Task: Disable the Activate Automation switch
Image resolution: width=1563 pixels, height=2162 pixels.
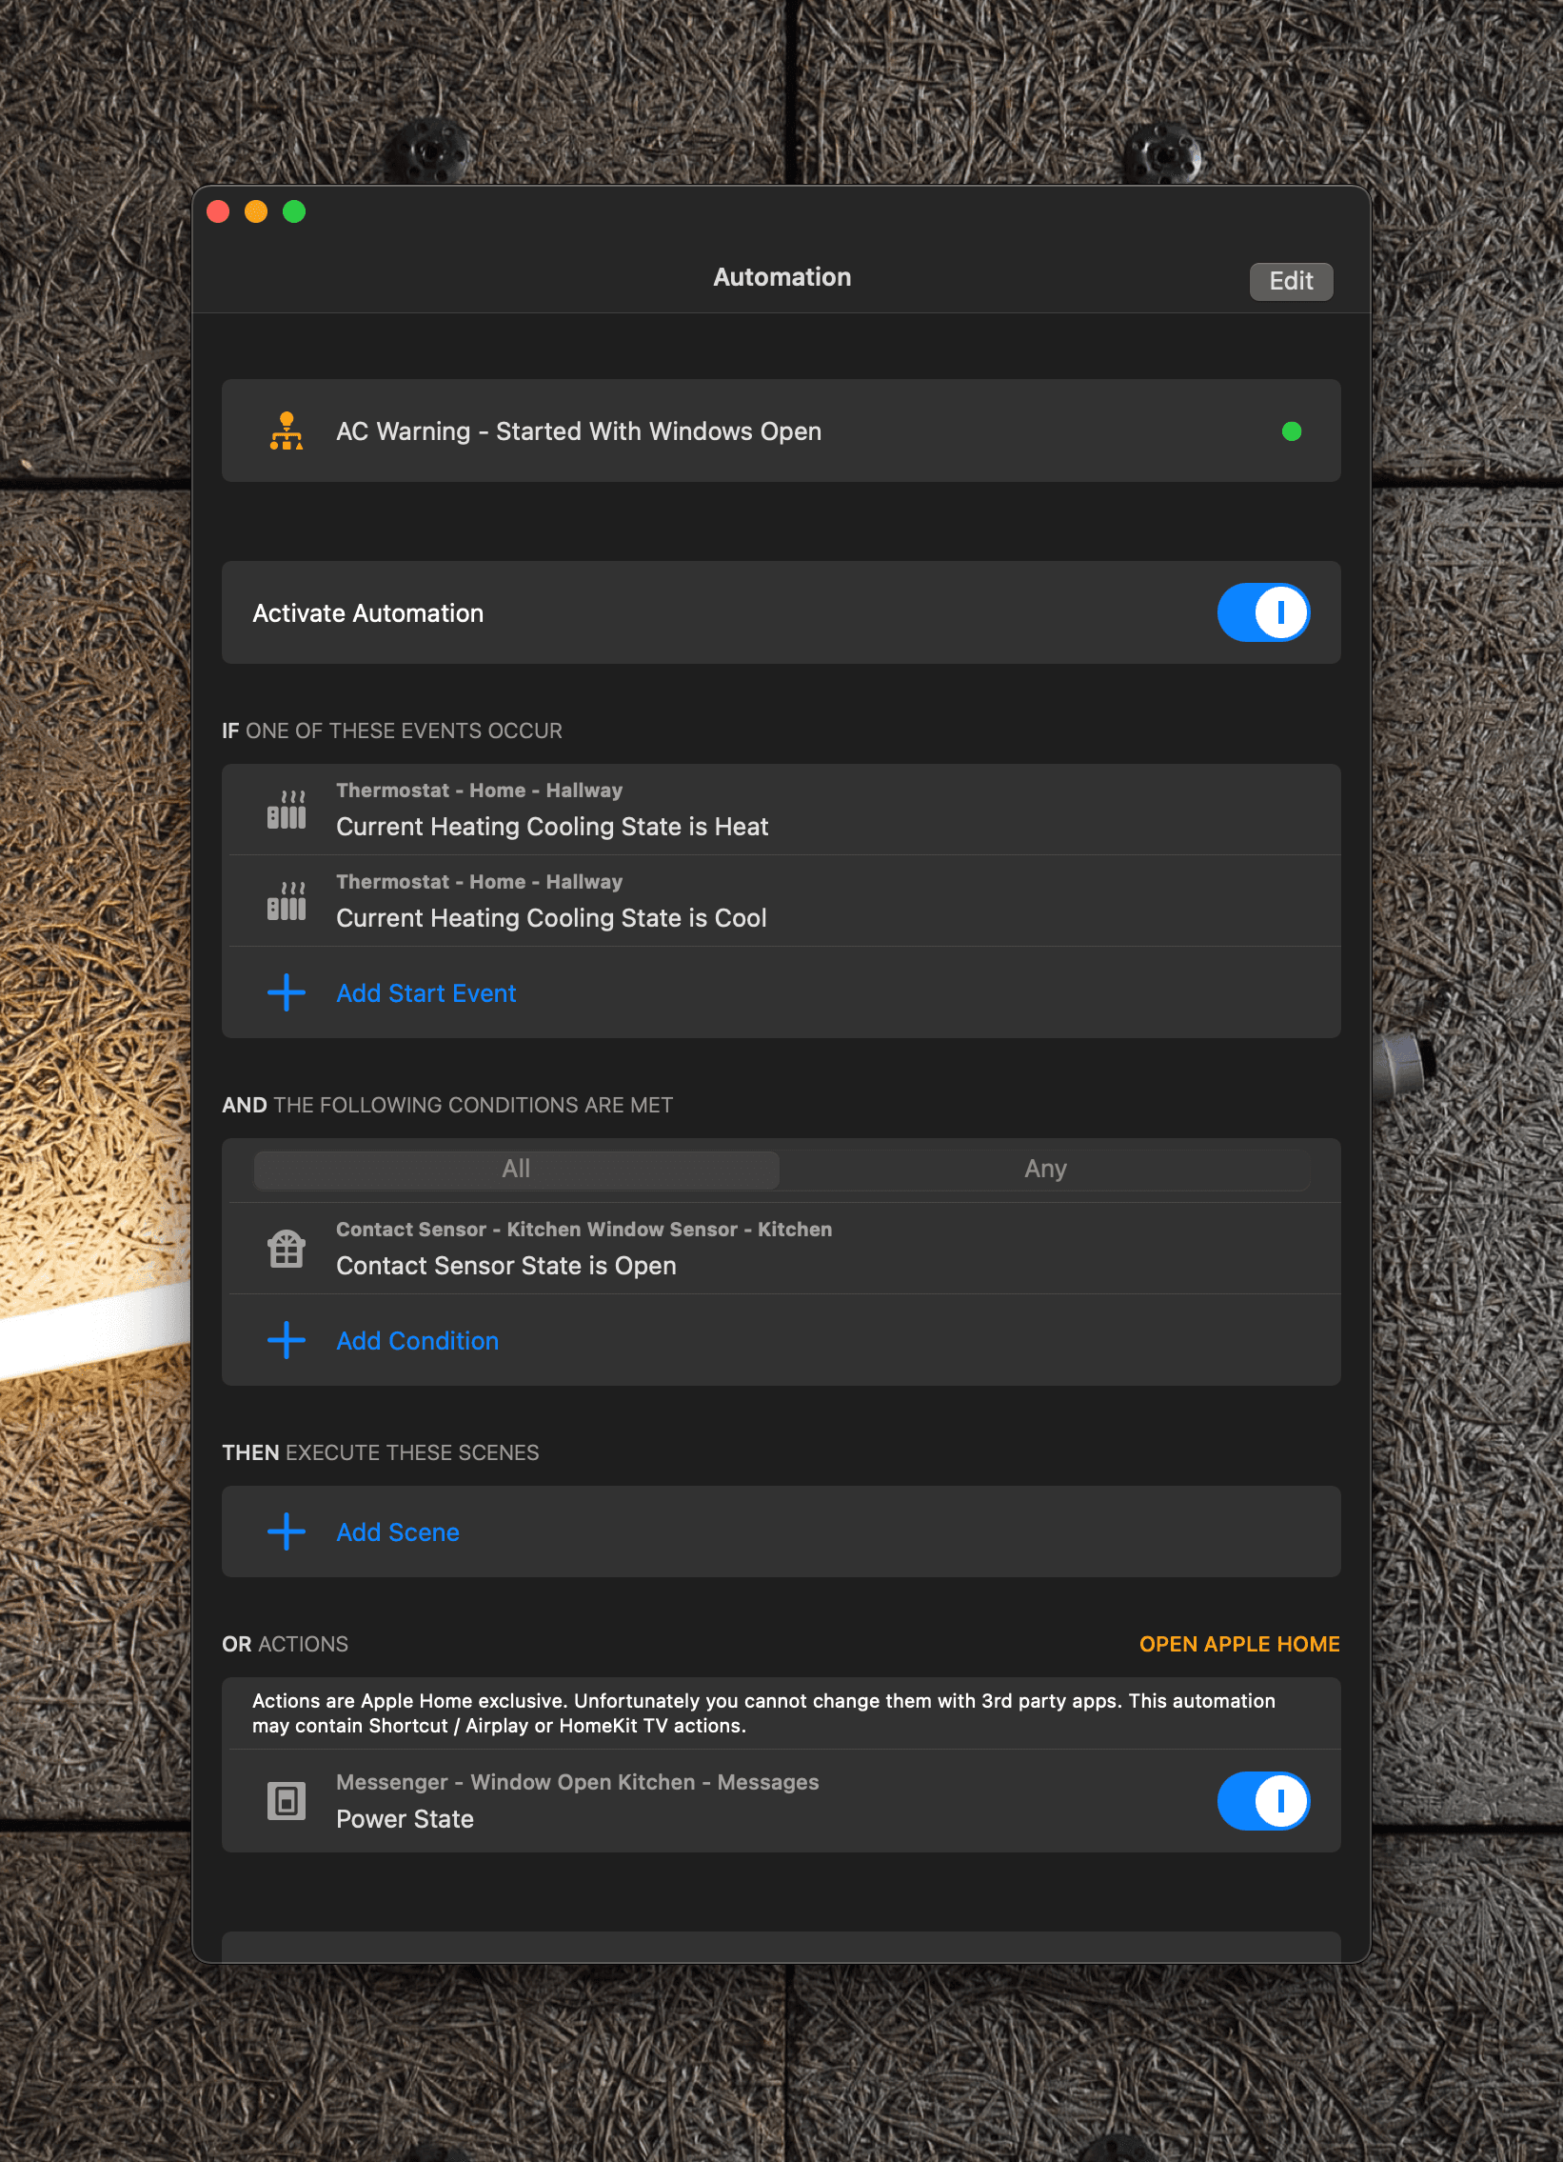Action: point(1262,612)
